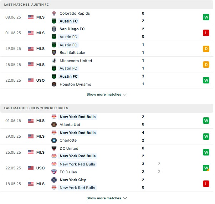The image size is (215, 204).
Task: Click the D result badge for Minnesota United match
Action: (206, 65)
